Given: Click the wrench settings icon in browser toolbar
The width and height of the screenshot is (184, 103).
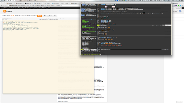Looking at the screenshot, I should [183, 5].
